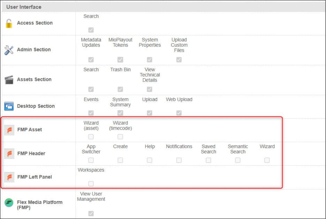Click the Flex Media Platform green icon
Image resolution: width=326 pixels, height=219 pixels.
click(9, 203)
